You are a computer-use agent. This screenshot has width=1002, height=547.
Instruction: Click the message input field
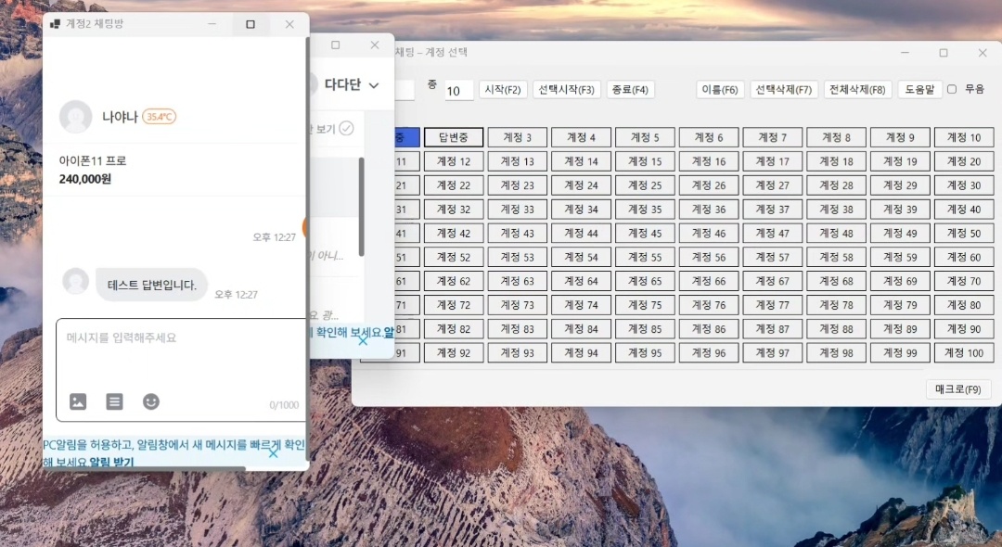[181, 352]
